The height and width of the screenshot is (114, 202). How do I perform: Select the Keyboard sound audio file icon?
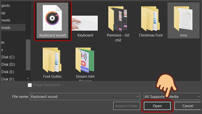click(52, 18)
